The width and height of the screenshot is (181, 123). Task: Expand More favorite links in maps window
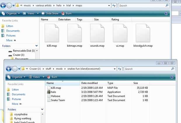[x=11, y=40]
